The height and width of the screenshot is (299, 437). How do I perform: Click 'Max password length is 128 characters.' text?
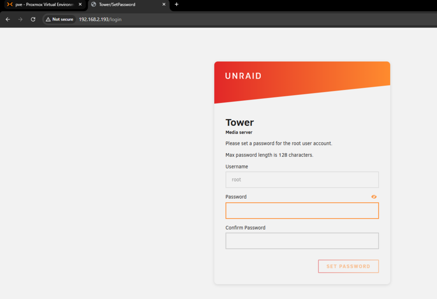[x=269, y=155]
